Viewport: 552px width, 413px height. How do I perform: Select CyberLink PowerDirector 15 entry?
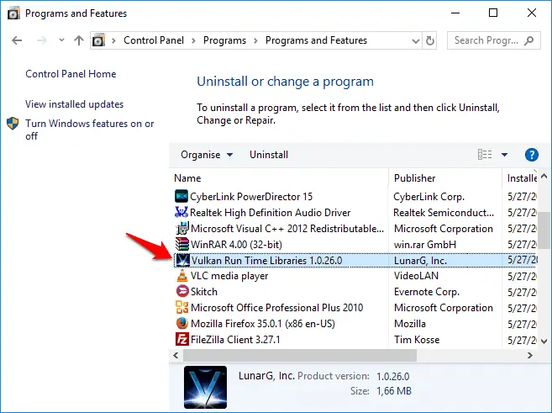(251, 197)
